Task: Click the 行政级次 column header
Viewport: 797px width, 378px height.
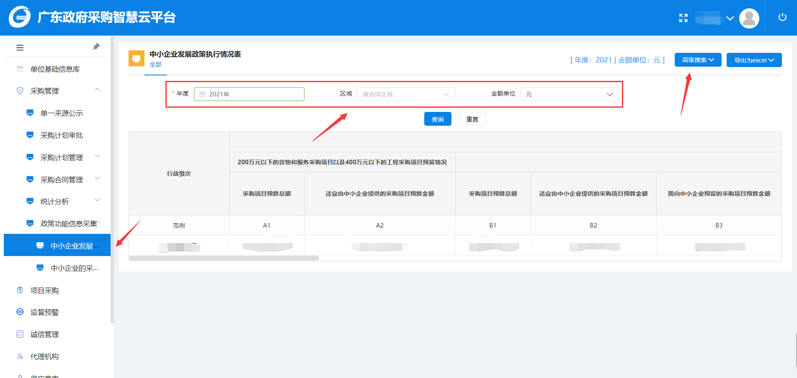Action: pyautogui.click(x=179, y=173)
